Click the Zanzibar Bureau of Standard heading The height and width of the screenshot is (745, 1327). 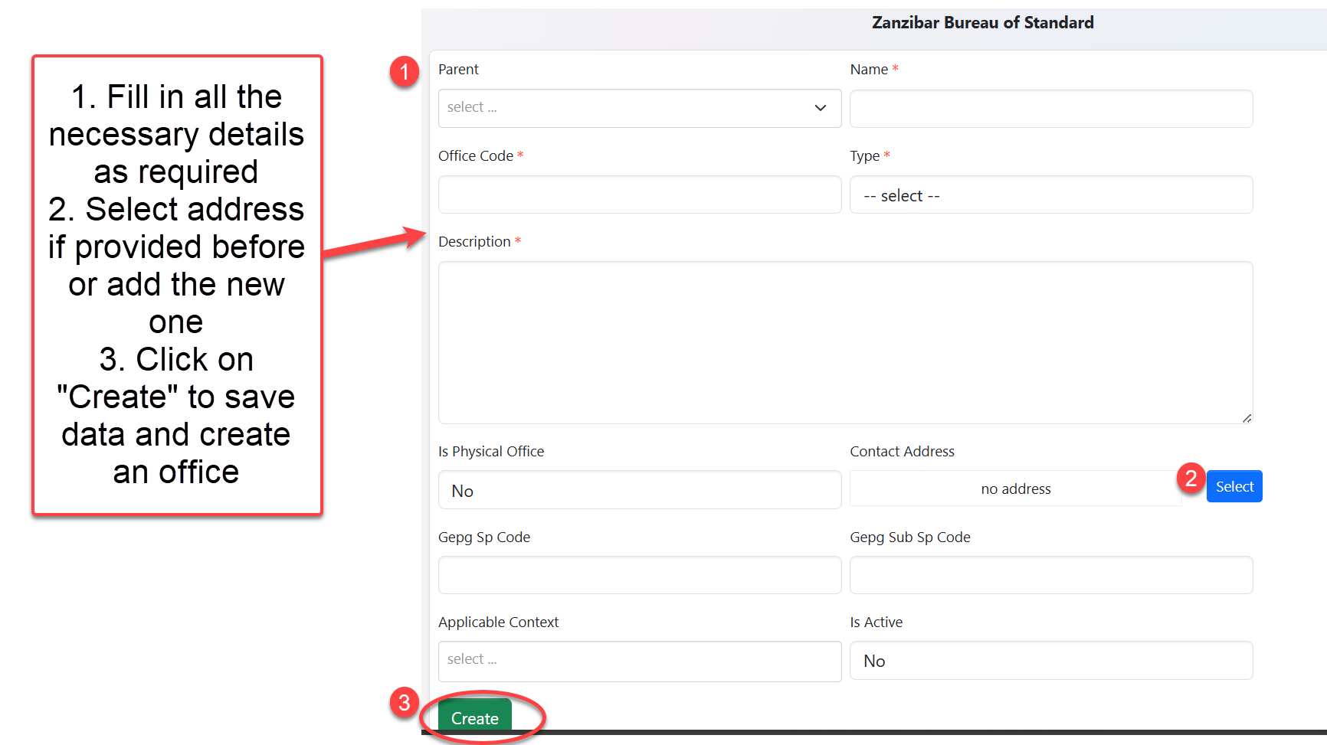pos(982,23)
